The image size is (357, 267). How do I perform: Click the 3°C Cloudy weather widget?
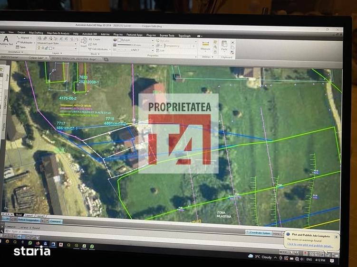tap(260, 257)
